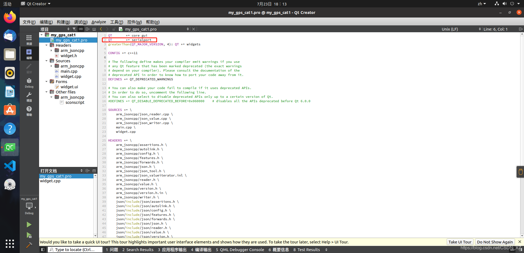This screenshot has width=524, height=253.
Task: Open the Design (设计) mode
Action: [x=29, y=68]
